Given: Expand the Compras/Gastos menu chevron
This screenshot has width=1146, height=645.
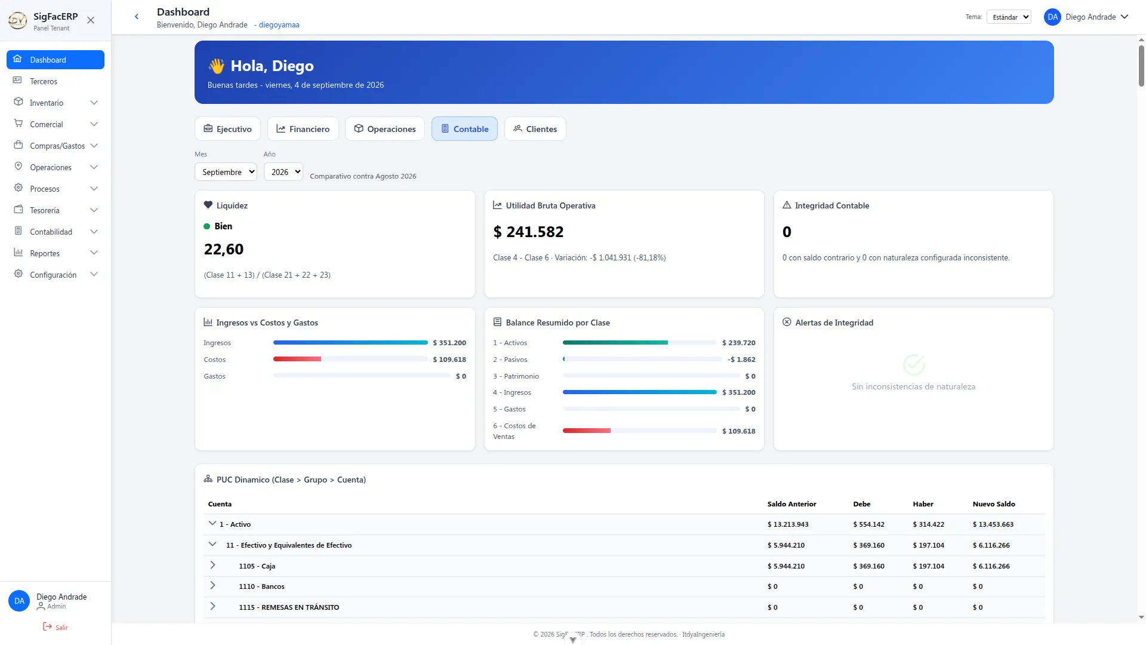Looking at the screenshot, I should tap(94, 146).
